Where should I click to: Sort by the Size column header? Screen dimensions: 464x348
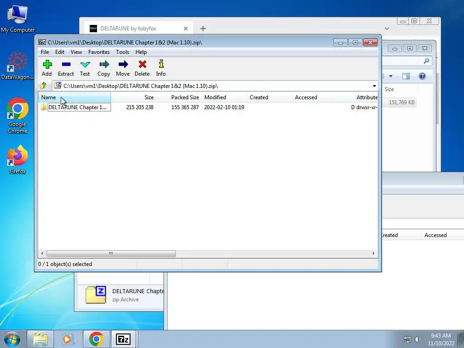tap(134, 97)
